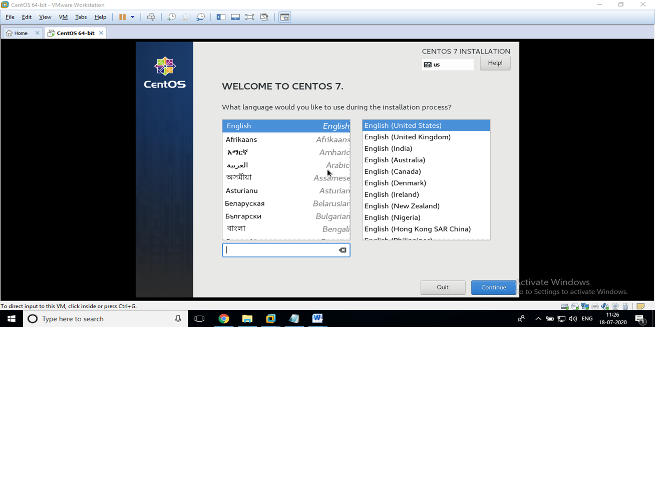The image size is (655, 478).
Task: Open the virtual hard disk status icon
Action: [564, 306]
